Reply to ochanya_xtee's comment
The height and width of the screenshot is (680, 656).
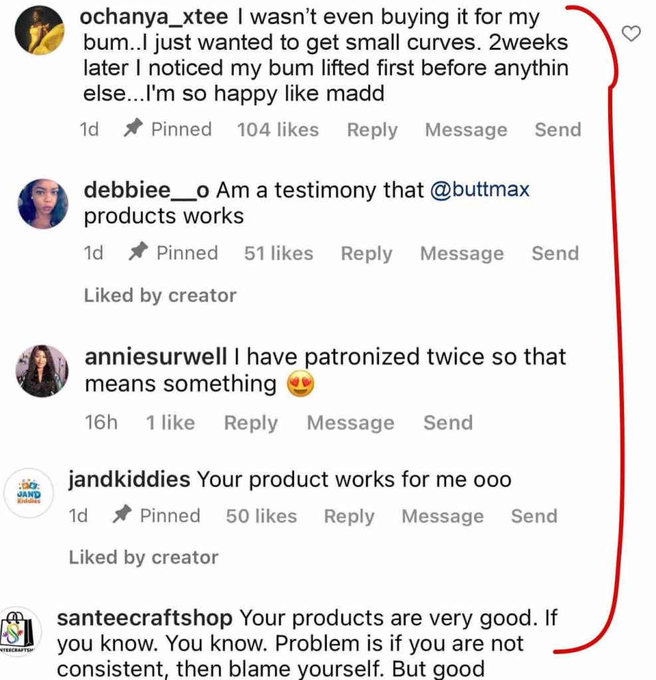(372, 129)
